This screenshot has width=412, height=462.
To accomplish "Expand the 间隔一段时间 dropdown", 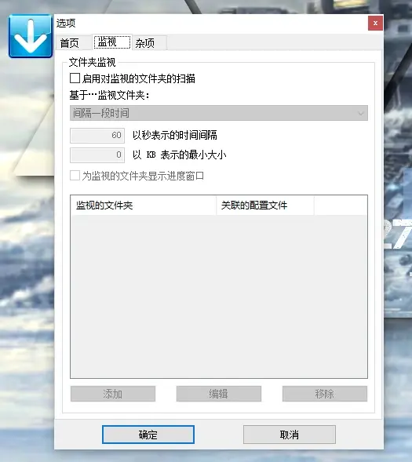I will [x=219, y=113].
